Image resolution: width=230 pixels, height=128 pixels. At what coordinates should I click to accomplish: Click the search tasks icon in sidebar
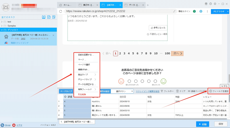click(54, 17)
